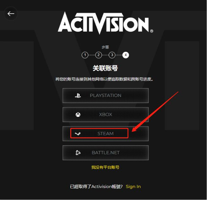Open the 我没有平台账号 link

click(x=105, y=167)
